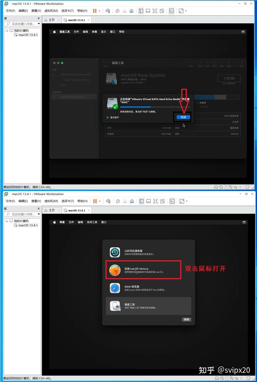Open Apple menu in the Disk Utility VM screen
This screenshot has width=257, height=382.
54,32
